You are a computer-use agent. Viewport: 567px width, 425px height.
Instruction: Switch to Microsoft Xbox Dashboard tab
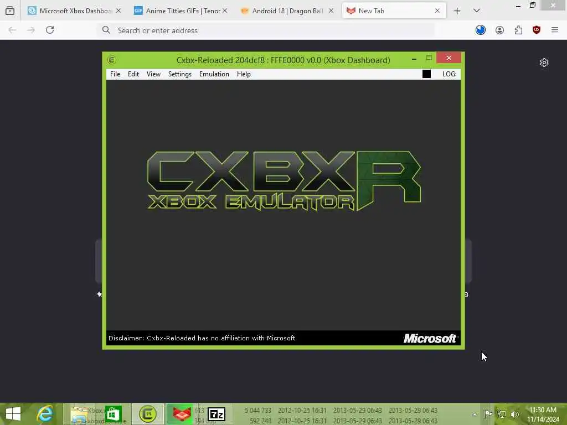pos(74,11)
